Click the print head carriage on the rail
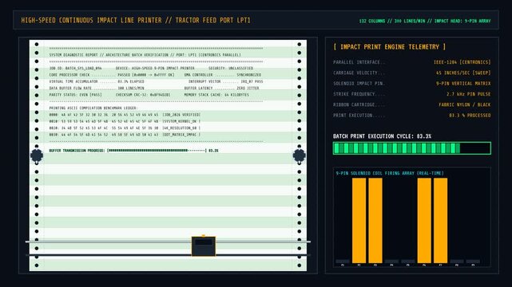The height and width of the screenshot is (287, 512). (x=204, y=246)
